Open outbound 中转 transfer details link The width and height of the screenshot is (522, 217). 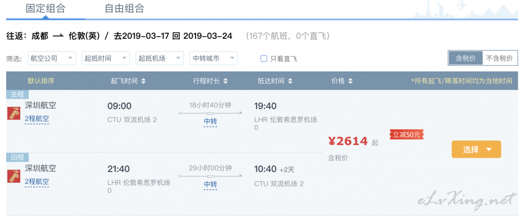pos(210,122)
